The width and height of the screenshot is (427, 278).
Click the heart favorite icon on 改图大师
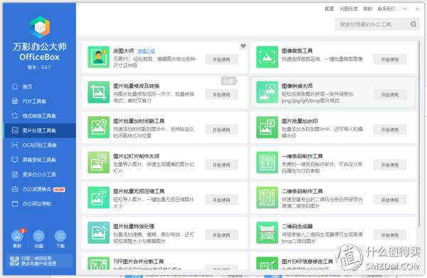[x=243, y=46]
